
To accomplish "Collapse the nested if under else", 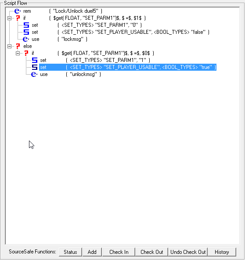I will (18, 53).
